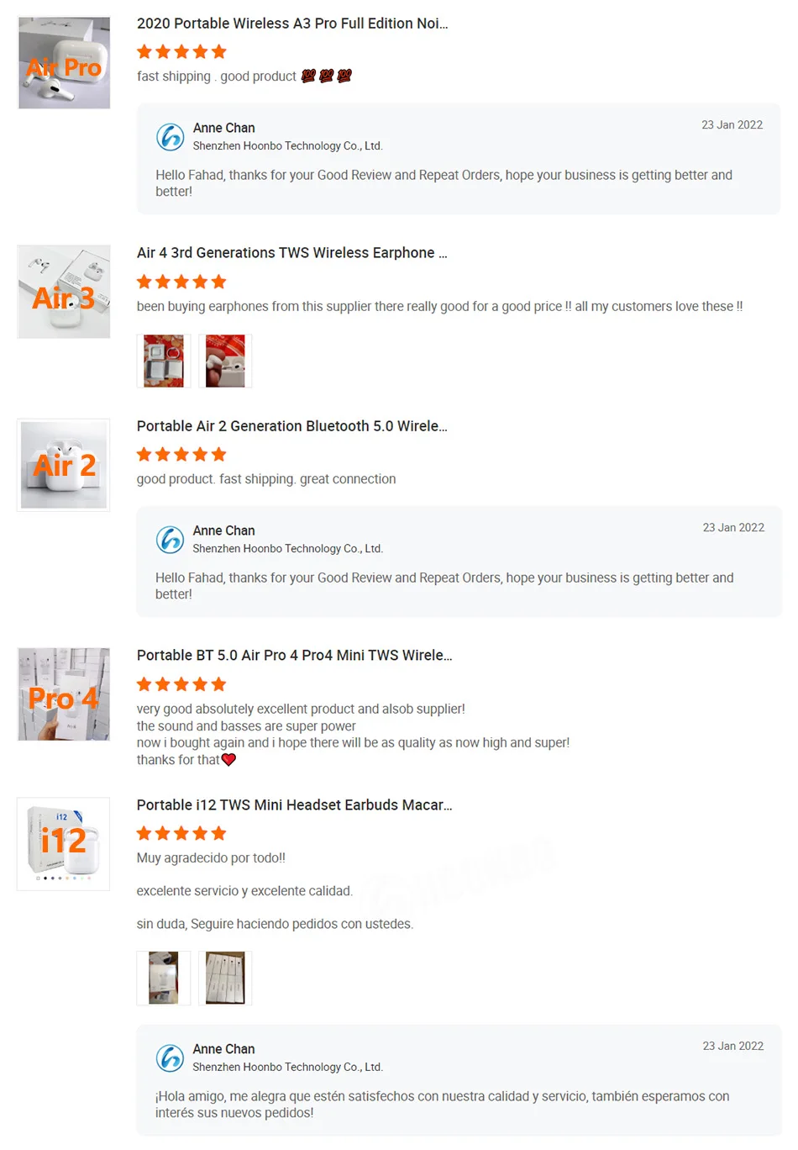Viewport: 798px width, 1150px height.
Task: Click Anne Chan's avatar icon in first reply
Action: [x=171, y=136]
